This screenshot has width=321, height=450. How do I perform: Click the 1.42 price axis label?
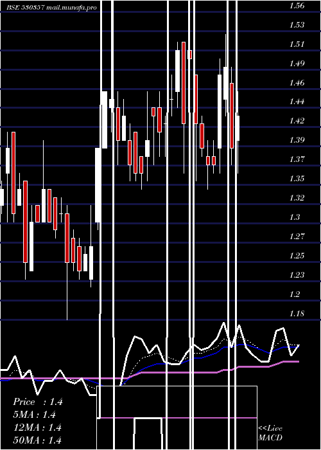coord(297,121)
